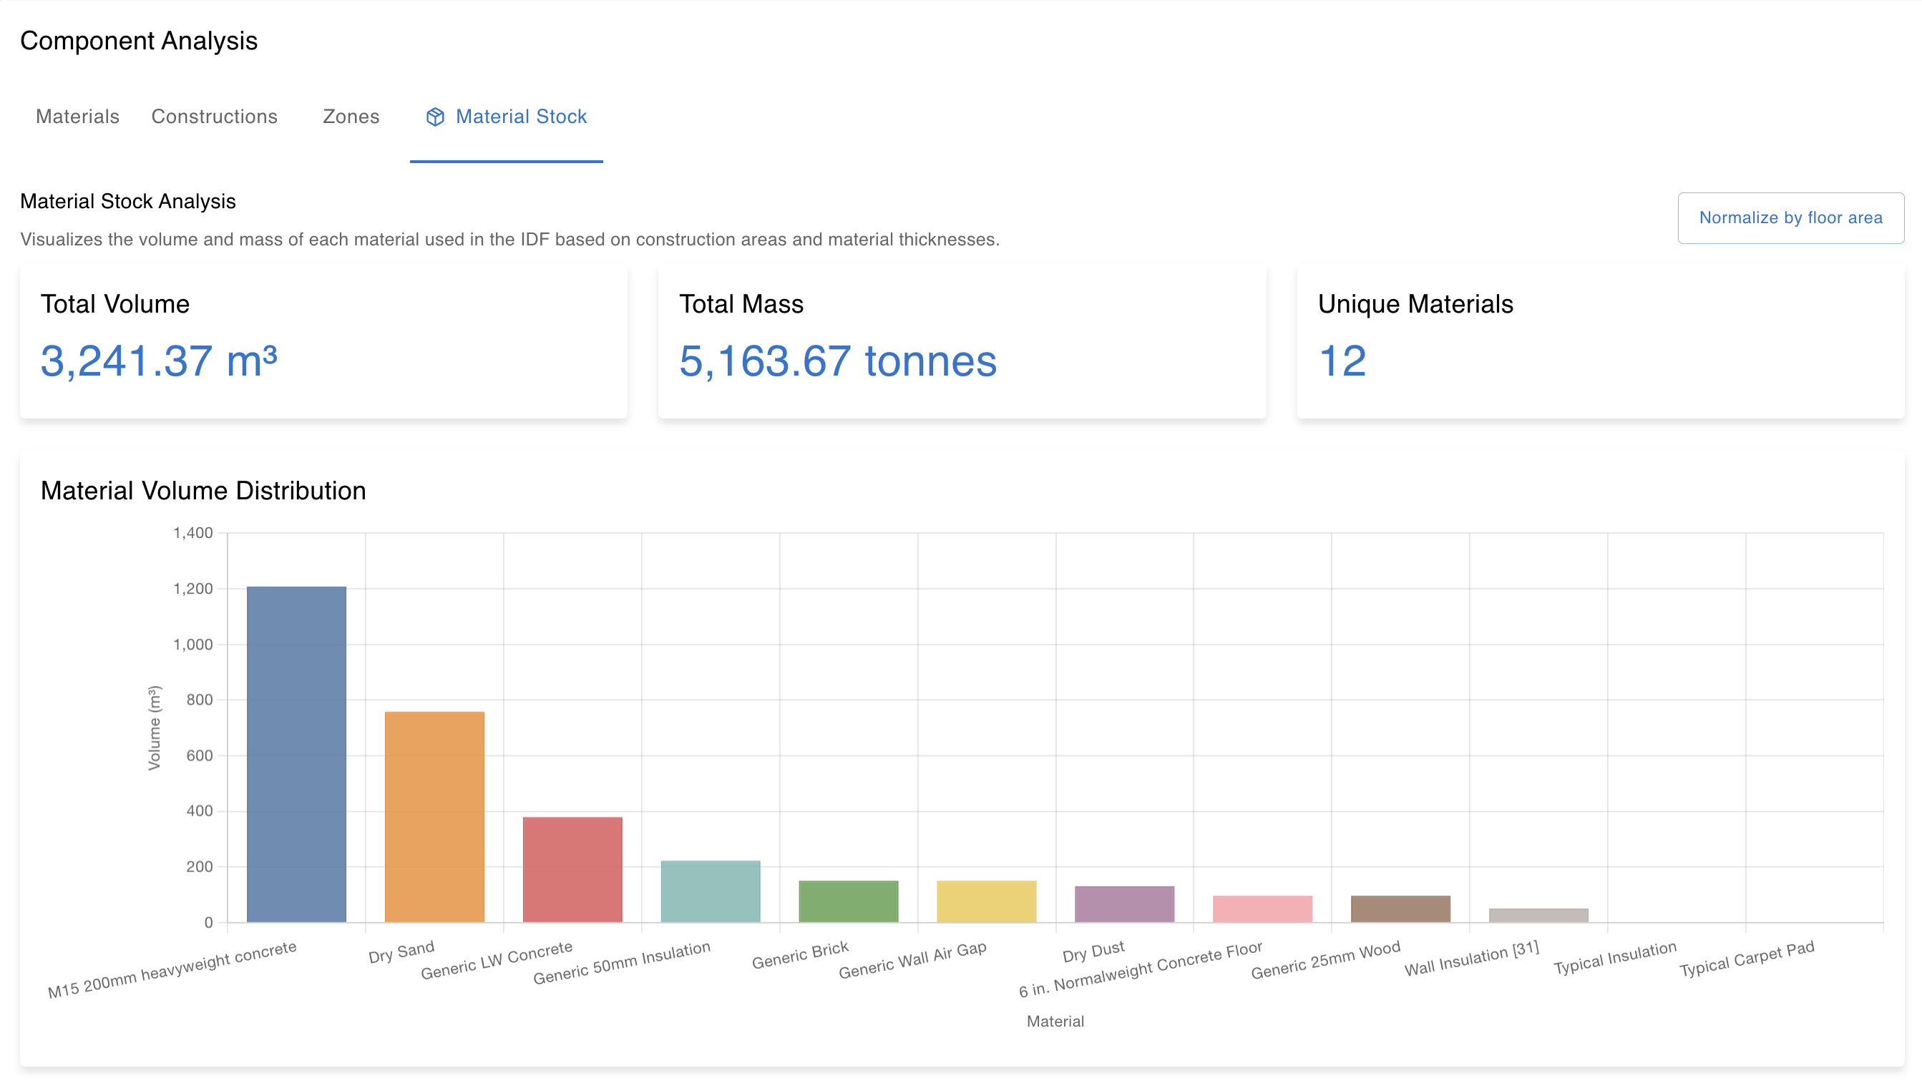1922x1086 pixels.
Task: Click the Component Analysis heading
Action: tap(139, 41)
